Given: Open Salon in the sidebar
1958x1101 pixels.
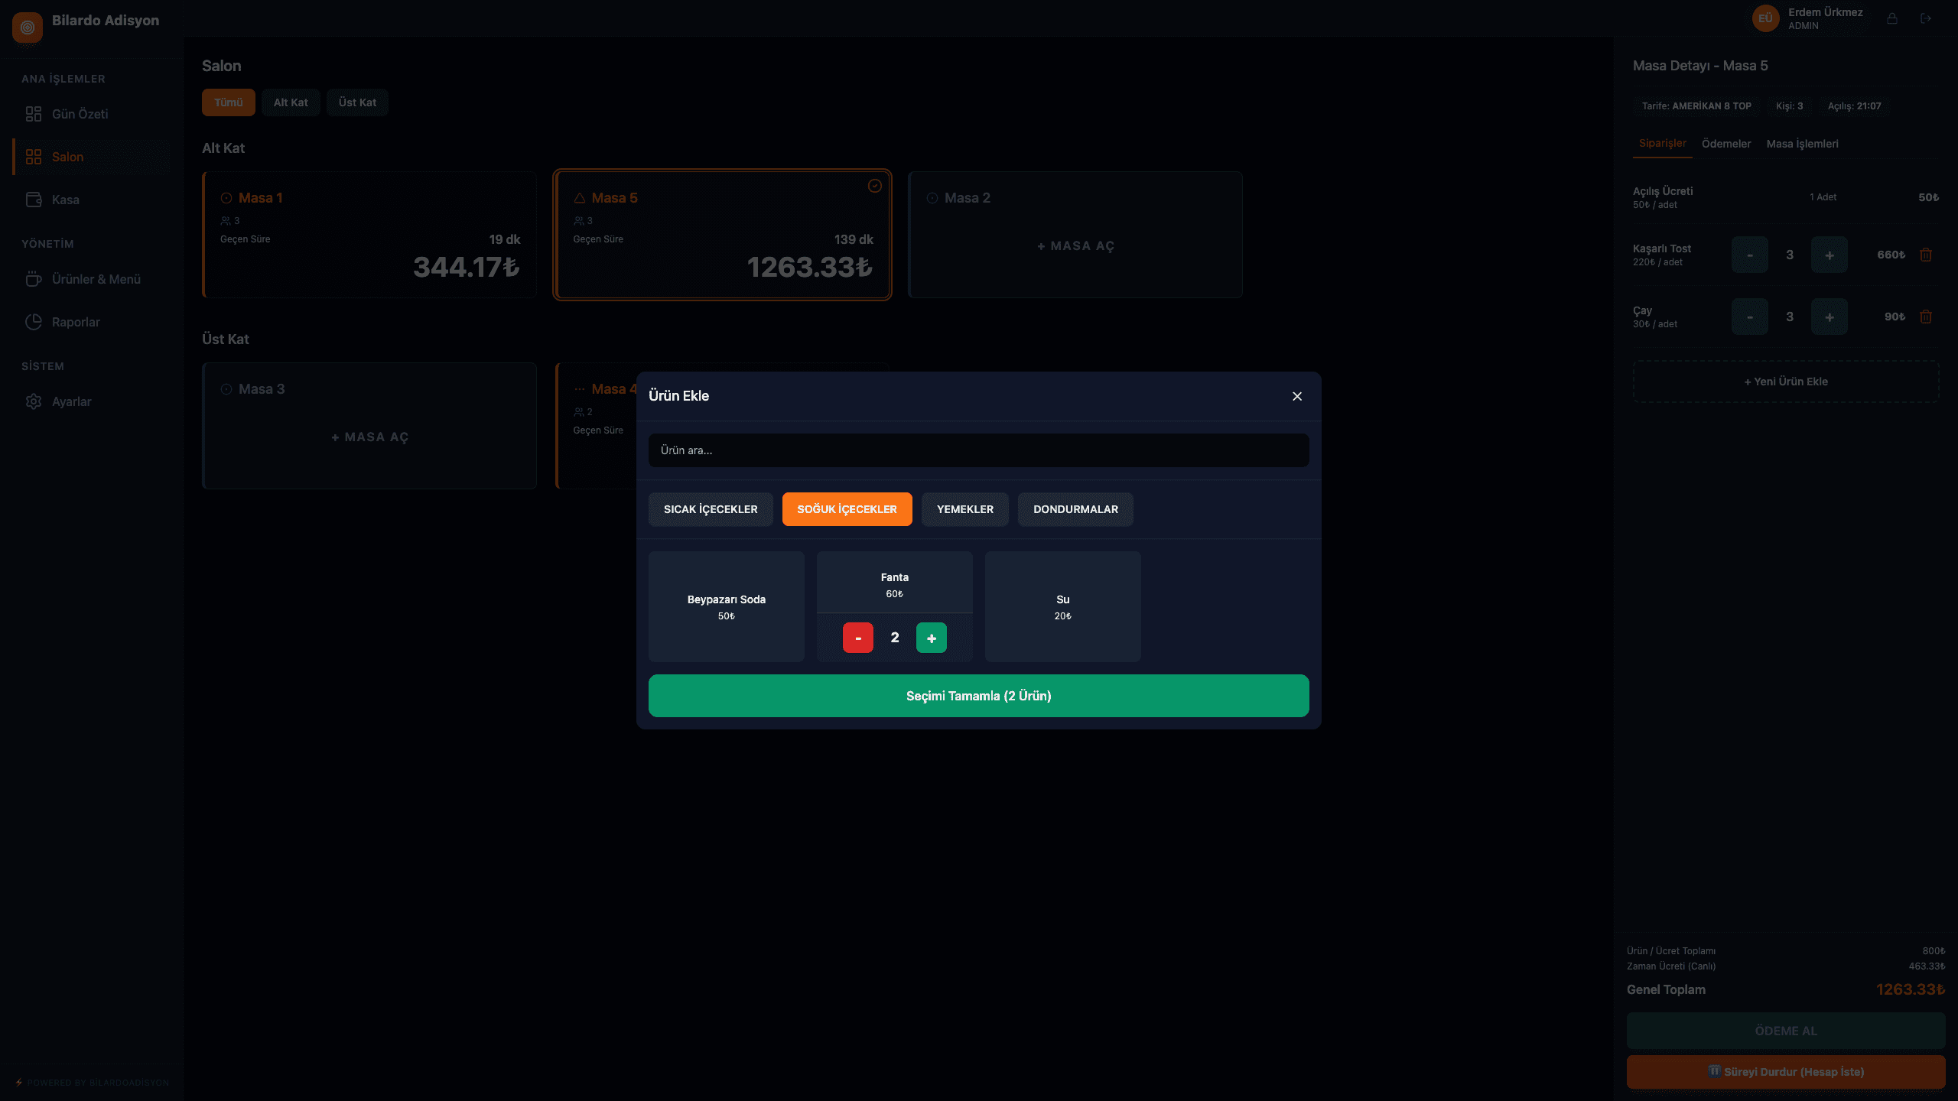Looking at the screenshot, I should click(92, 157).
